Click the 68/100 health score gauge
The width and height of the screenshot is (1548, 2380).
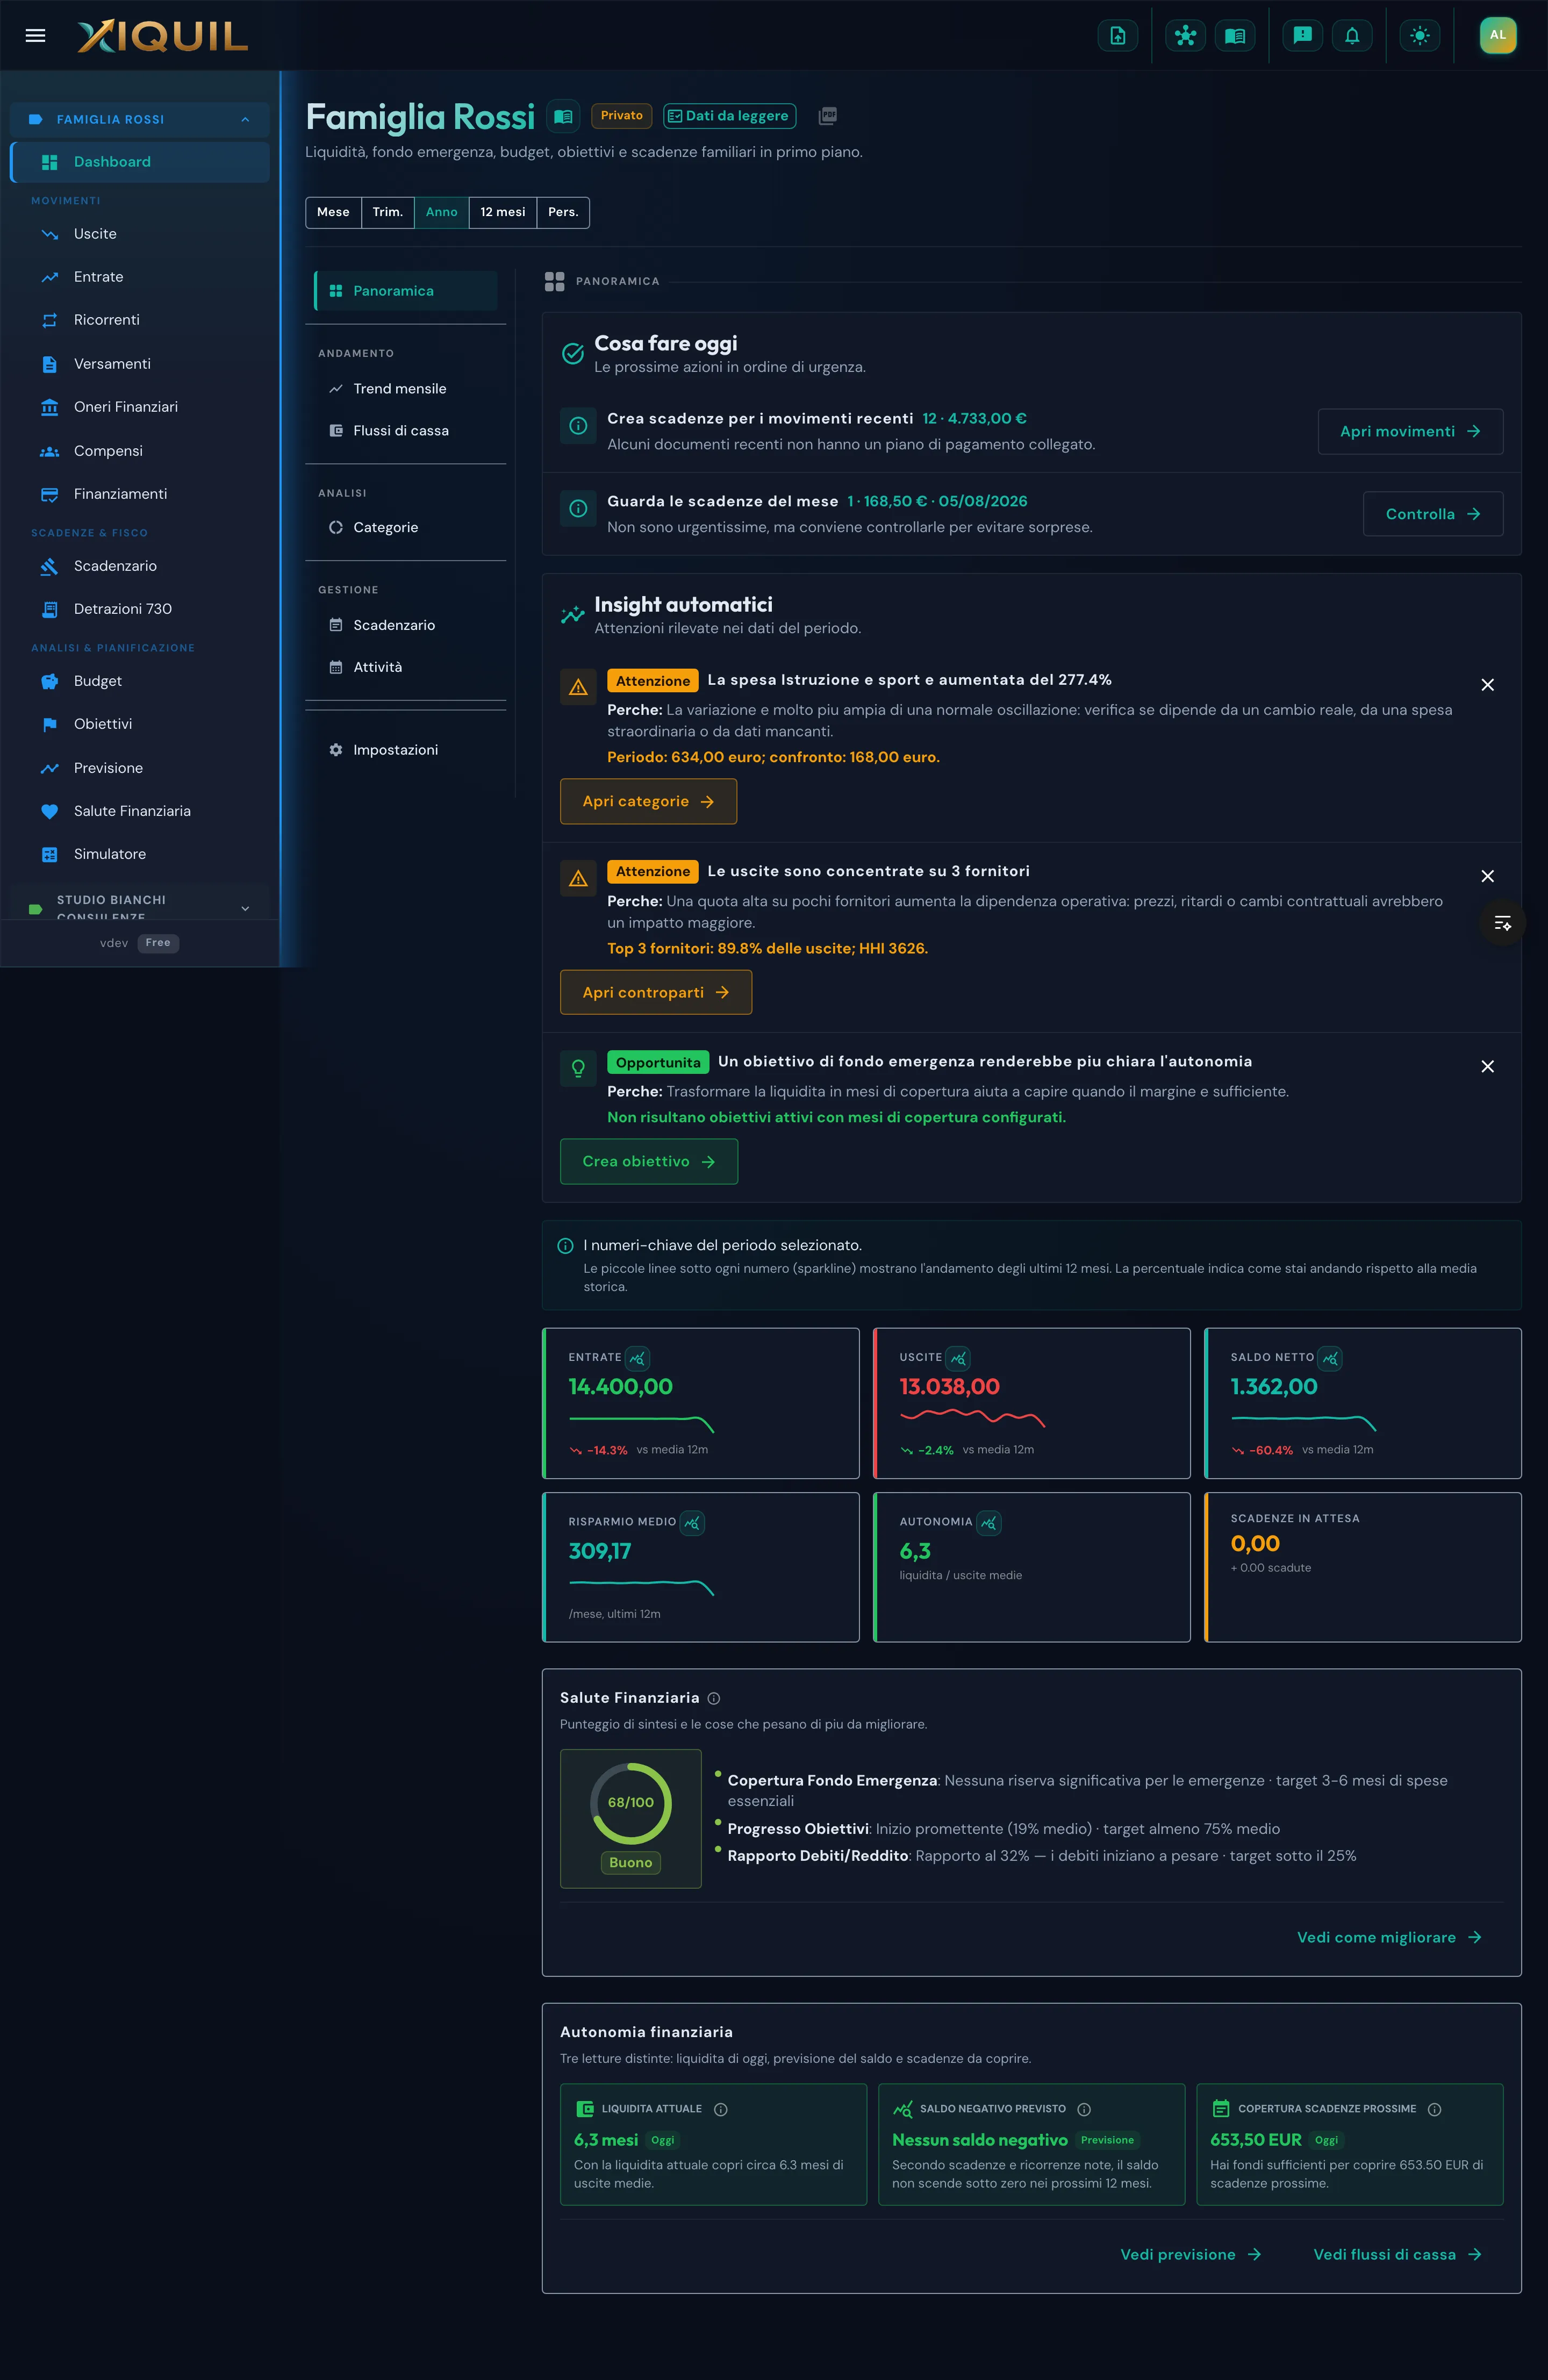(x=630, y=1803)
